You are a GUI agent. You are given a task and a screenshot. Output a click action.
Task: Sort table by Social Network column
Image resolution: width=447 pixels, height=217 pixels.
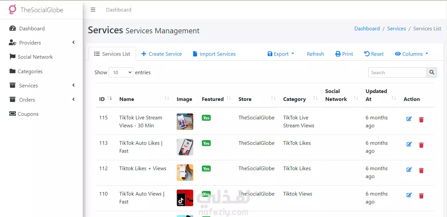coord(341,95)
